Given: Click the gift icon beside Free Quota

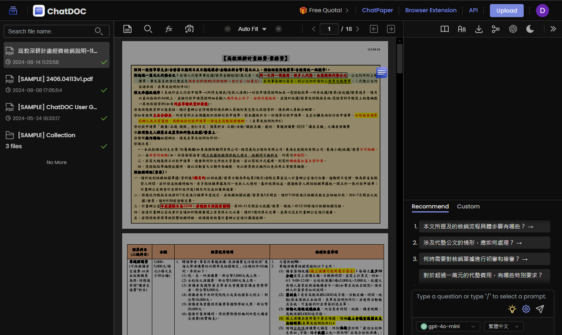Looking at the screenshot, I should 303,11.
